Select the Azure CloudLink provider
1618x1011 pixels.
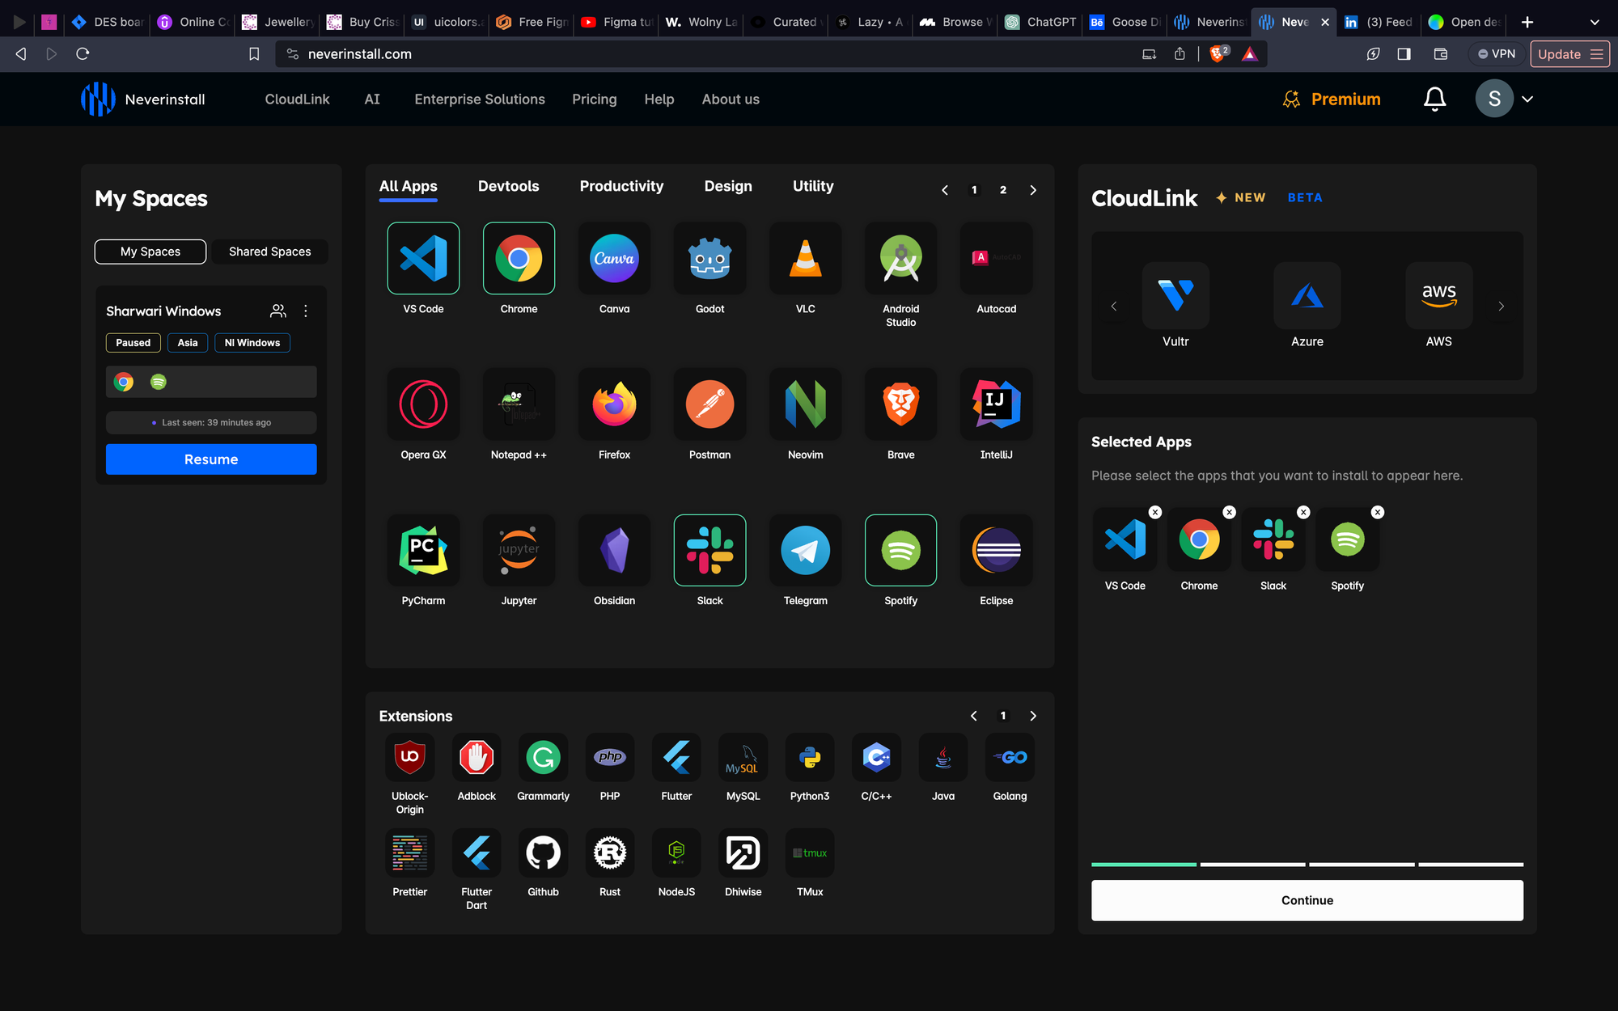click(1307, 296)
